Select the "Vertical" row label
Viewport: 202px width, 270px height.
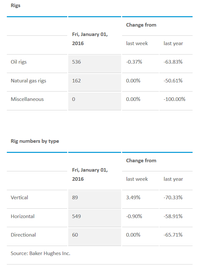pos(19,197)
